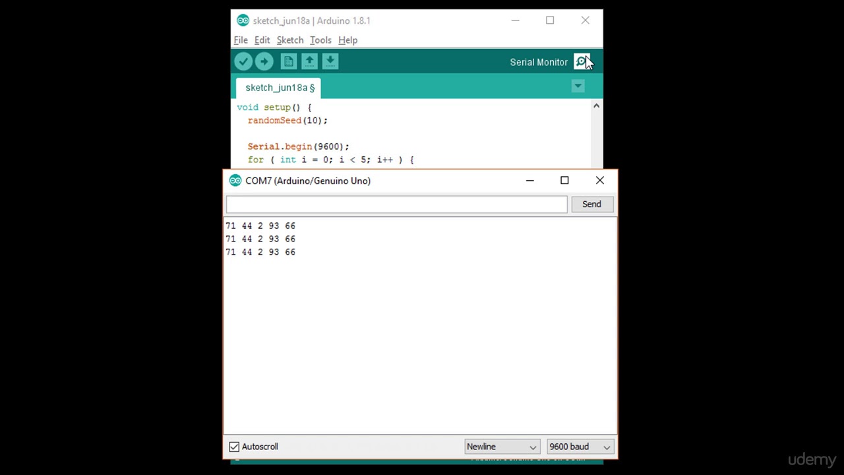The image size is (844, 475).
Task: Click the for loop code line
Action: pos(330,160)
